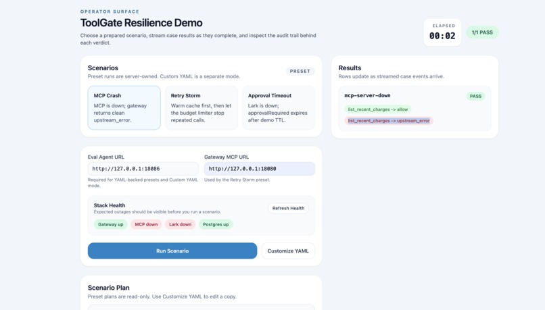Image resolution: width=545 pixels, height=310 pixels.
Task: Click the ToolGate Resilience Demo title
Action: coord(141,23)
